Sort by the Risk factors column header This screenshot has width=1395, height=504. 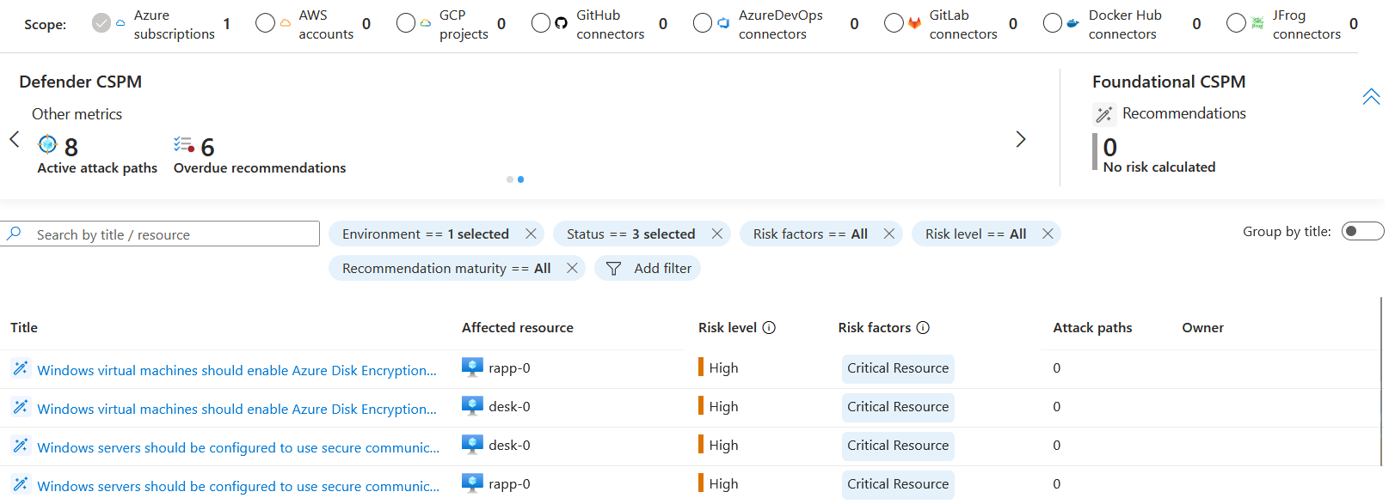coord(875,327)
